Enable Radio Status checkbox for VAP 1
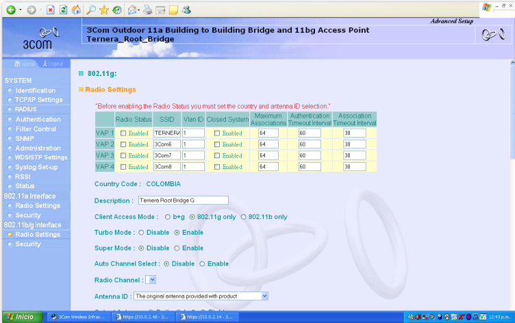 123,133
